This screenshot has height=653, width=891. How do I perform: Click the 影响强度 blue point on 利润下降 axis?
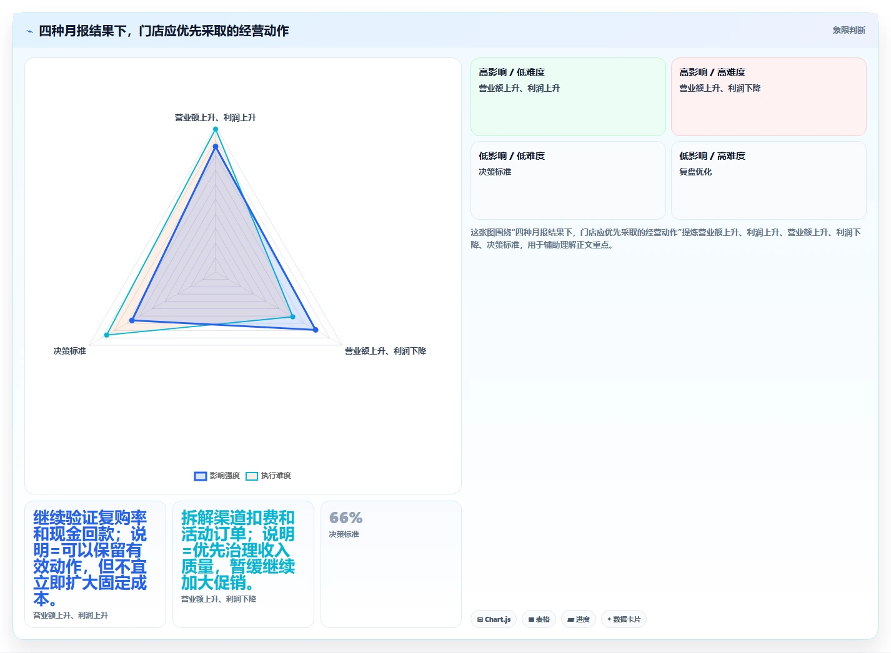pyautogui.click(x=316, y=330)
